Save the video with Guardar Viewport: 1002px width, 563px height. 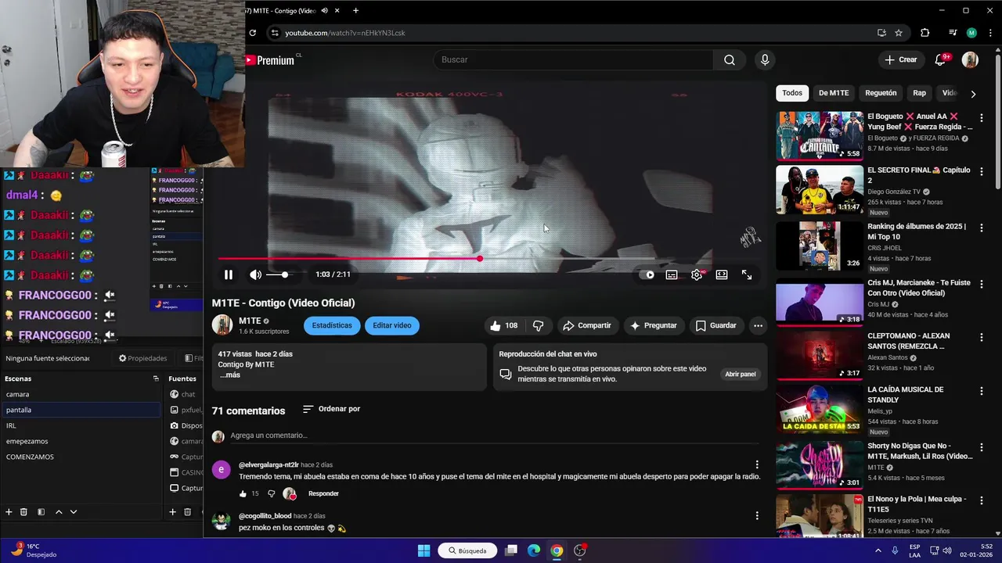pos(716,325)
